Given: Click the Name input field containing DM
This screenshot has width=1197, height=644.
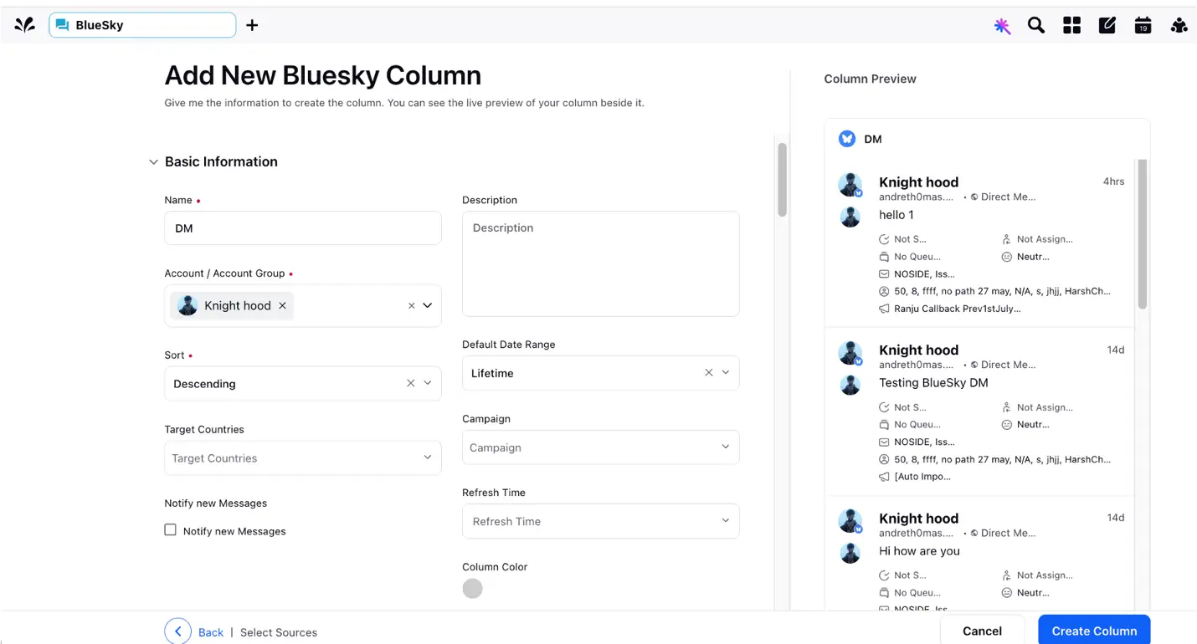Looking at the screenshot, I should [x=303, y=227].
